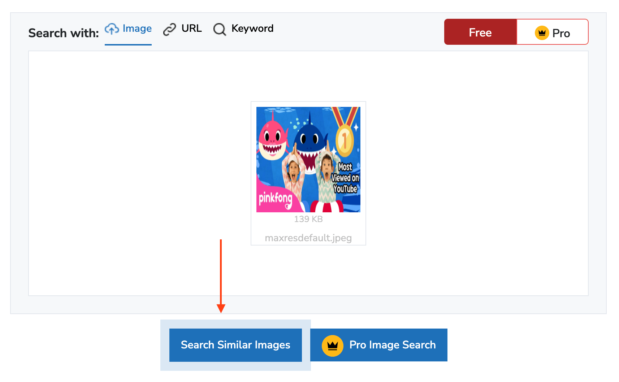Switch to the URL search tab
Viewport: 619px width, 382px height.
point(191,29)
